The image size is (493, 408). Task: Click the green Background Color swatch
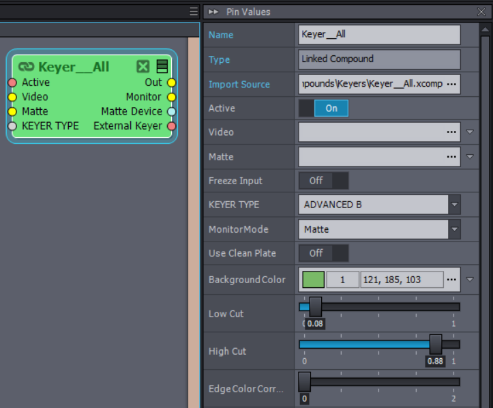pos(313,280)
